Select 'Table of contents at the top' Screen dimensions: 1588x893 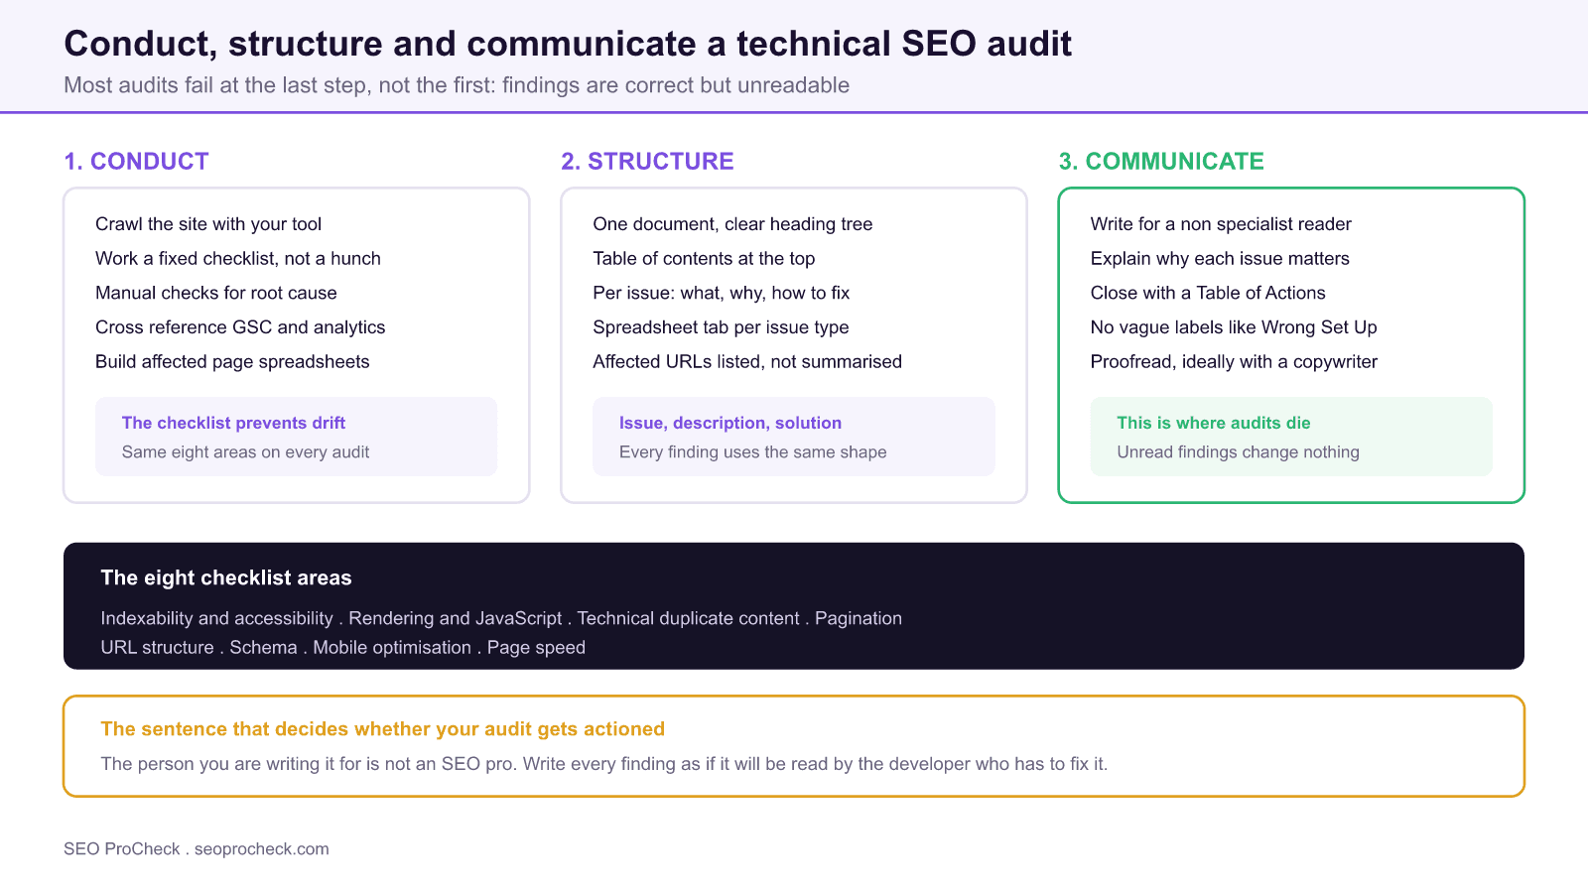coord(704,259)
